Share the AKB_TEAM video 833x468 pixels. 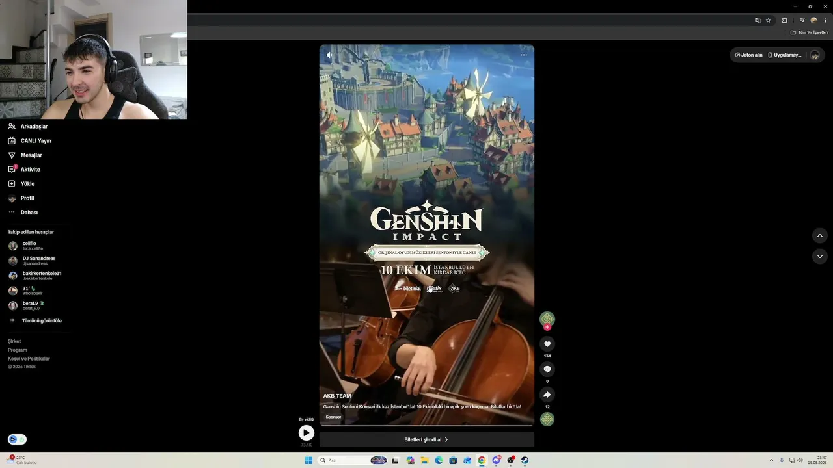coord(547,395)
